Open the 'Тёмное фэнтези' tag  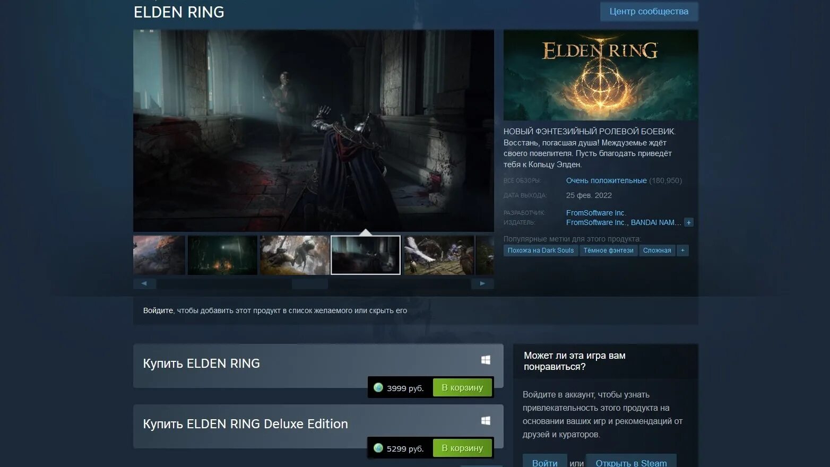tap(609, 250)
